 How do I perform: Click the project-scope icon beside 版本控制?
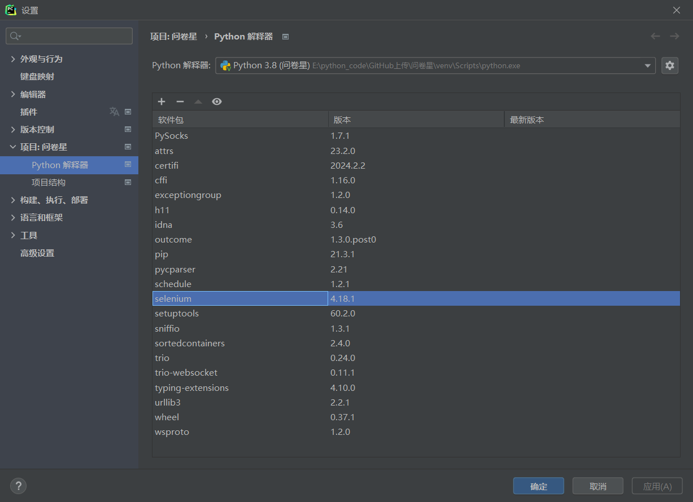click(128, 129)
